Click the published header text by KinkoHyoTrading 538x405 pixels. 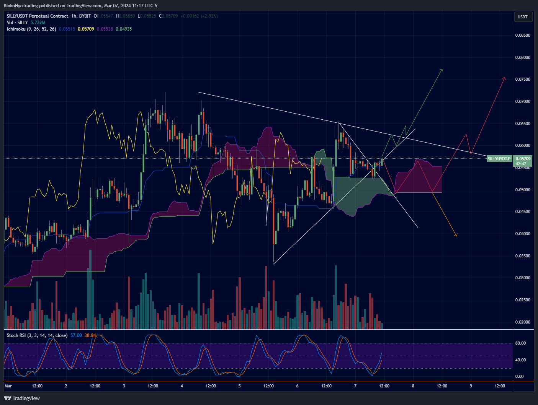pos(80,5)
